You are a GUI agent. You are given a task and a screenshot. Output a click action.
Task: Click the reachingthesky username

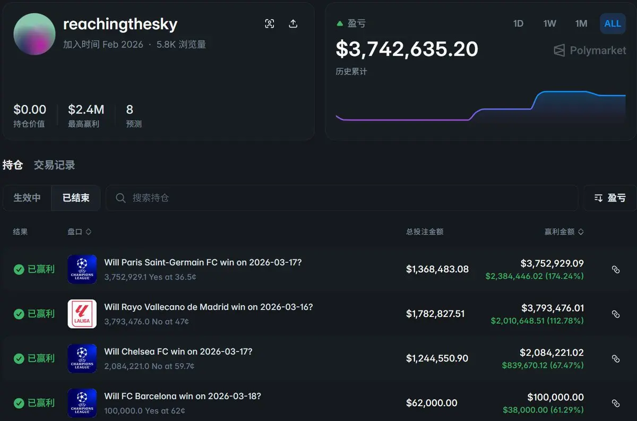pos(120,24)
